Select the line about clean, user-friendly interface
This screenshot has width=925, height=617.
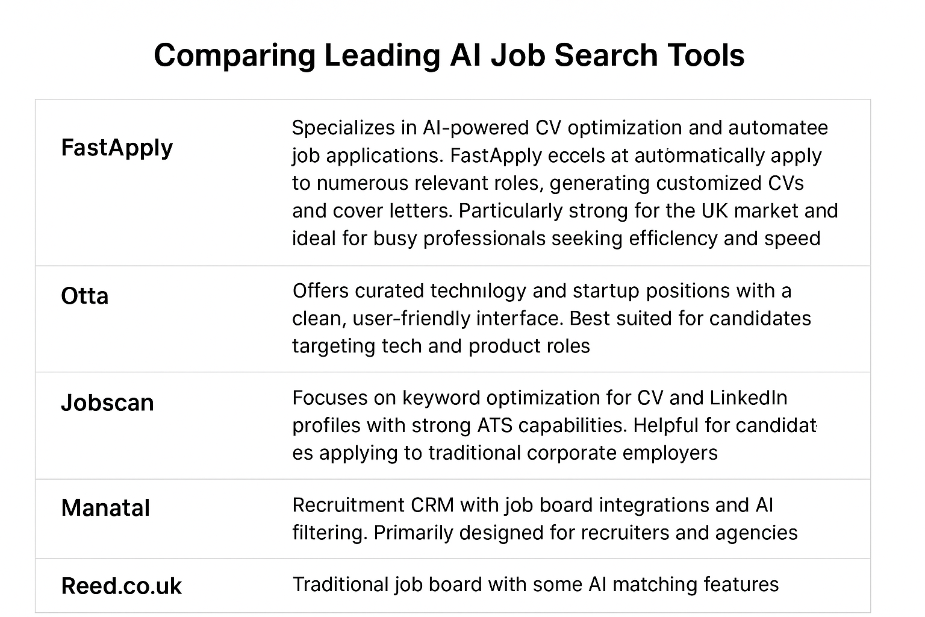pyautogui.click(x=551, y=318)
